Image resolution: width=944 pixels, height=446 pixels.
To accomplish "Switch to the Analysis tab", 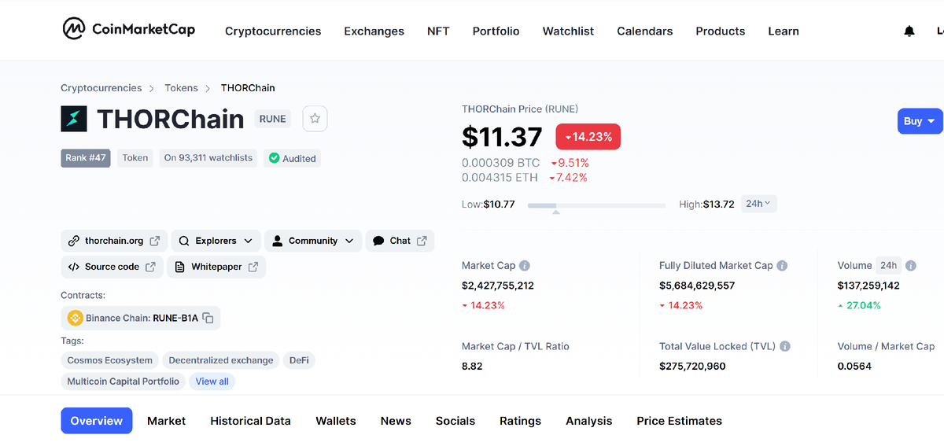I will [x=588, y=421].
